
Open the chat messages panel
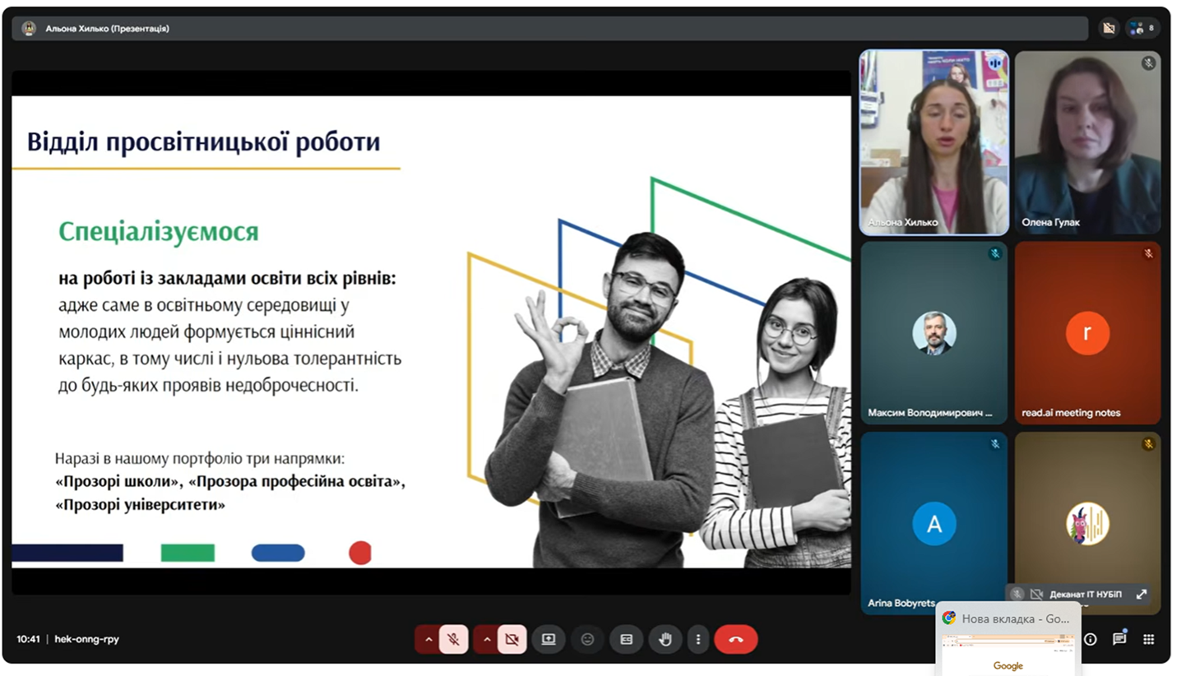pyautogui.click(x=1119, y=639)
